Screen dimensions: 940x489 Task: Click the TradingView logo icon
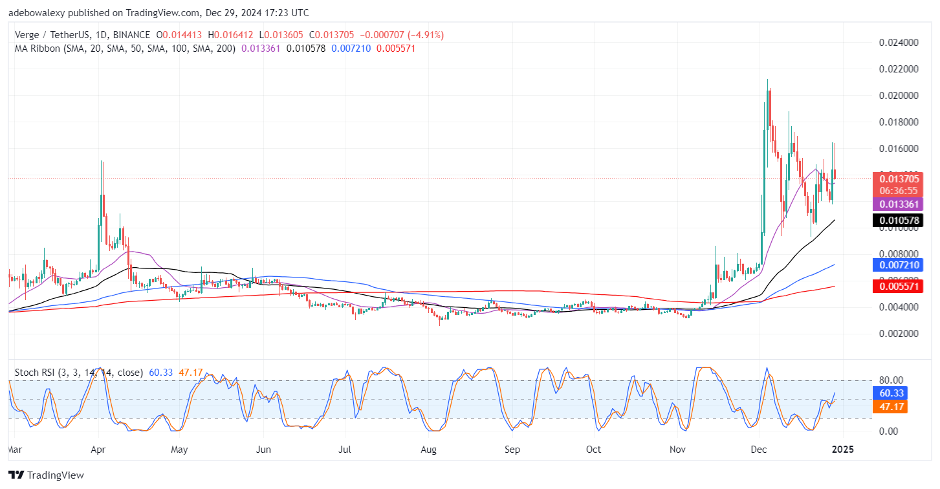[16, 475]
